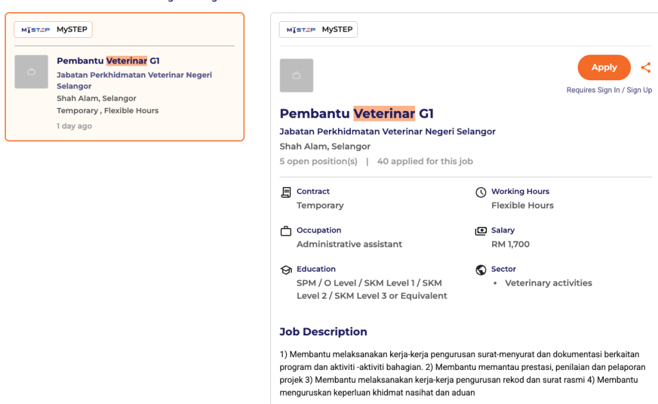Viewport: 658px width, 404px height.
Task: Open the Requires Sign In / Sign Up link
Action: click(609, 90)
